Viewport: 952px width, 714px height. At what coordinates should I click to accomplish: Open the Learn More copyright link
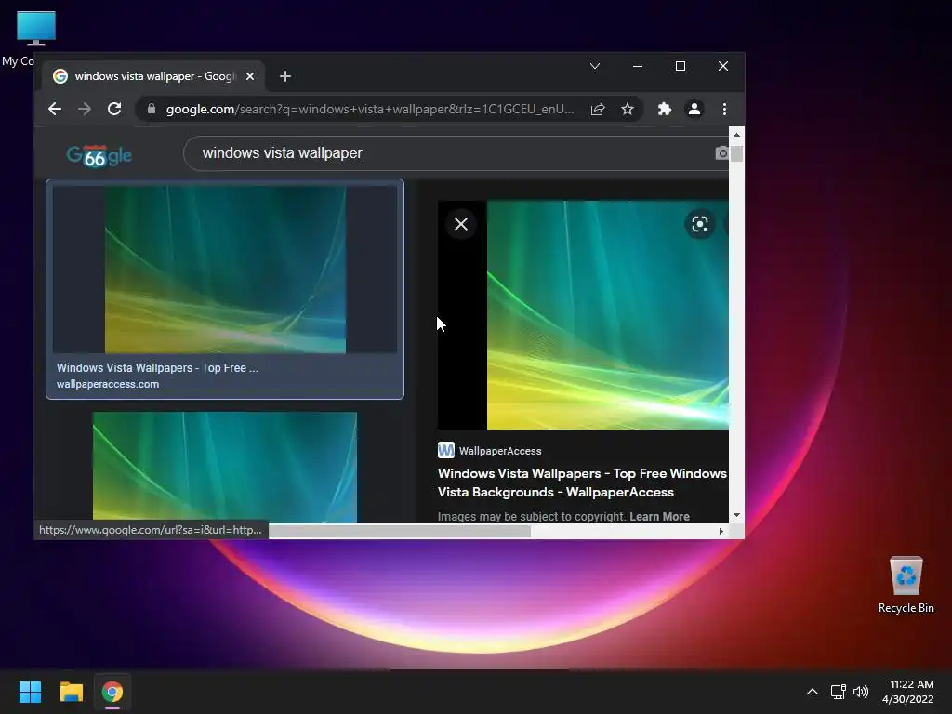coord(659,517)
